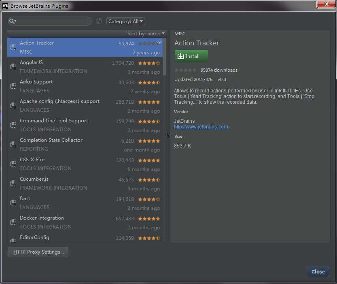Viewport: 337px width, 284px height.
Task: Click the 6,210 download count
Action: pos(128,141)
